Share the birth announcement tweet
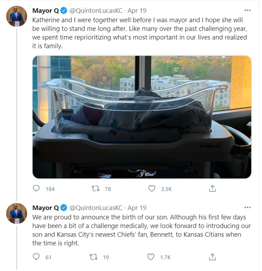The width and height of the screenshot is (262, 271). click(x=212, y=257)
